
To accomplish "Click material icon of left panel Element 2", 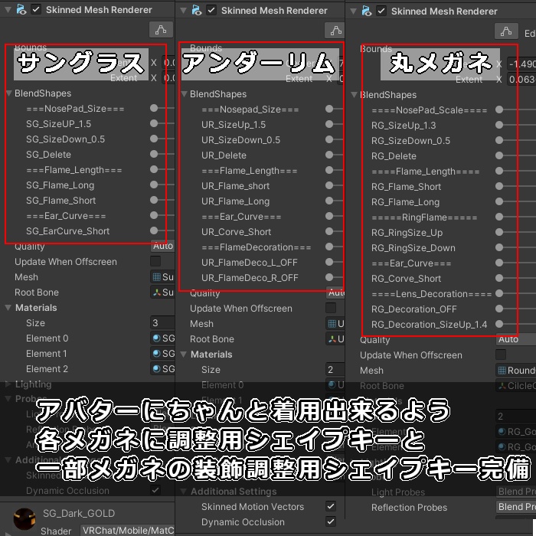I will click(156, 369).
